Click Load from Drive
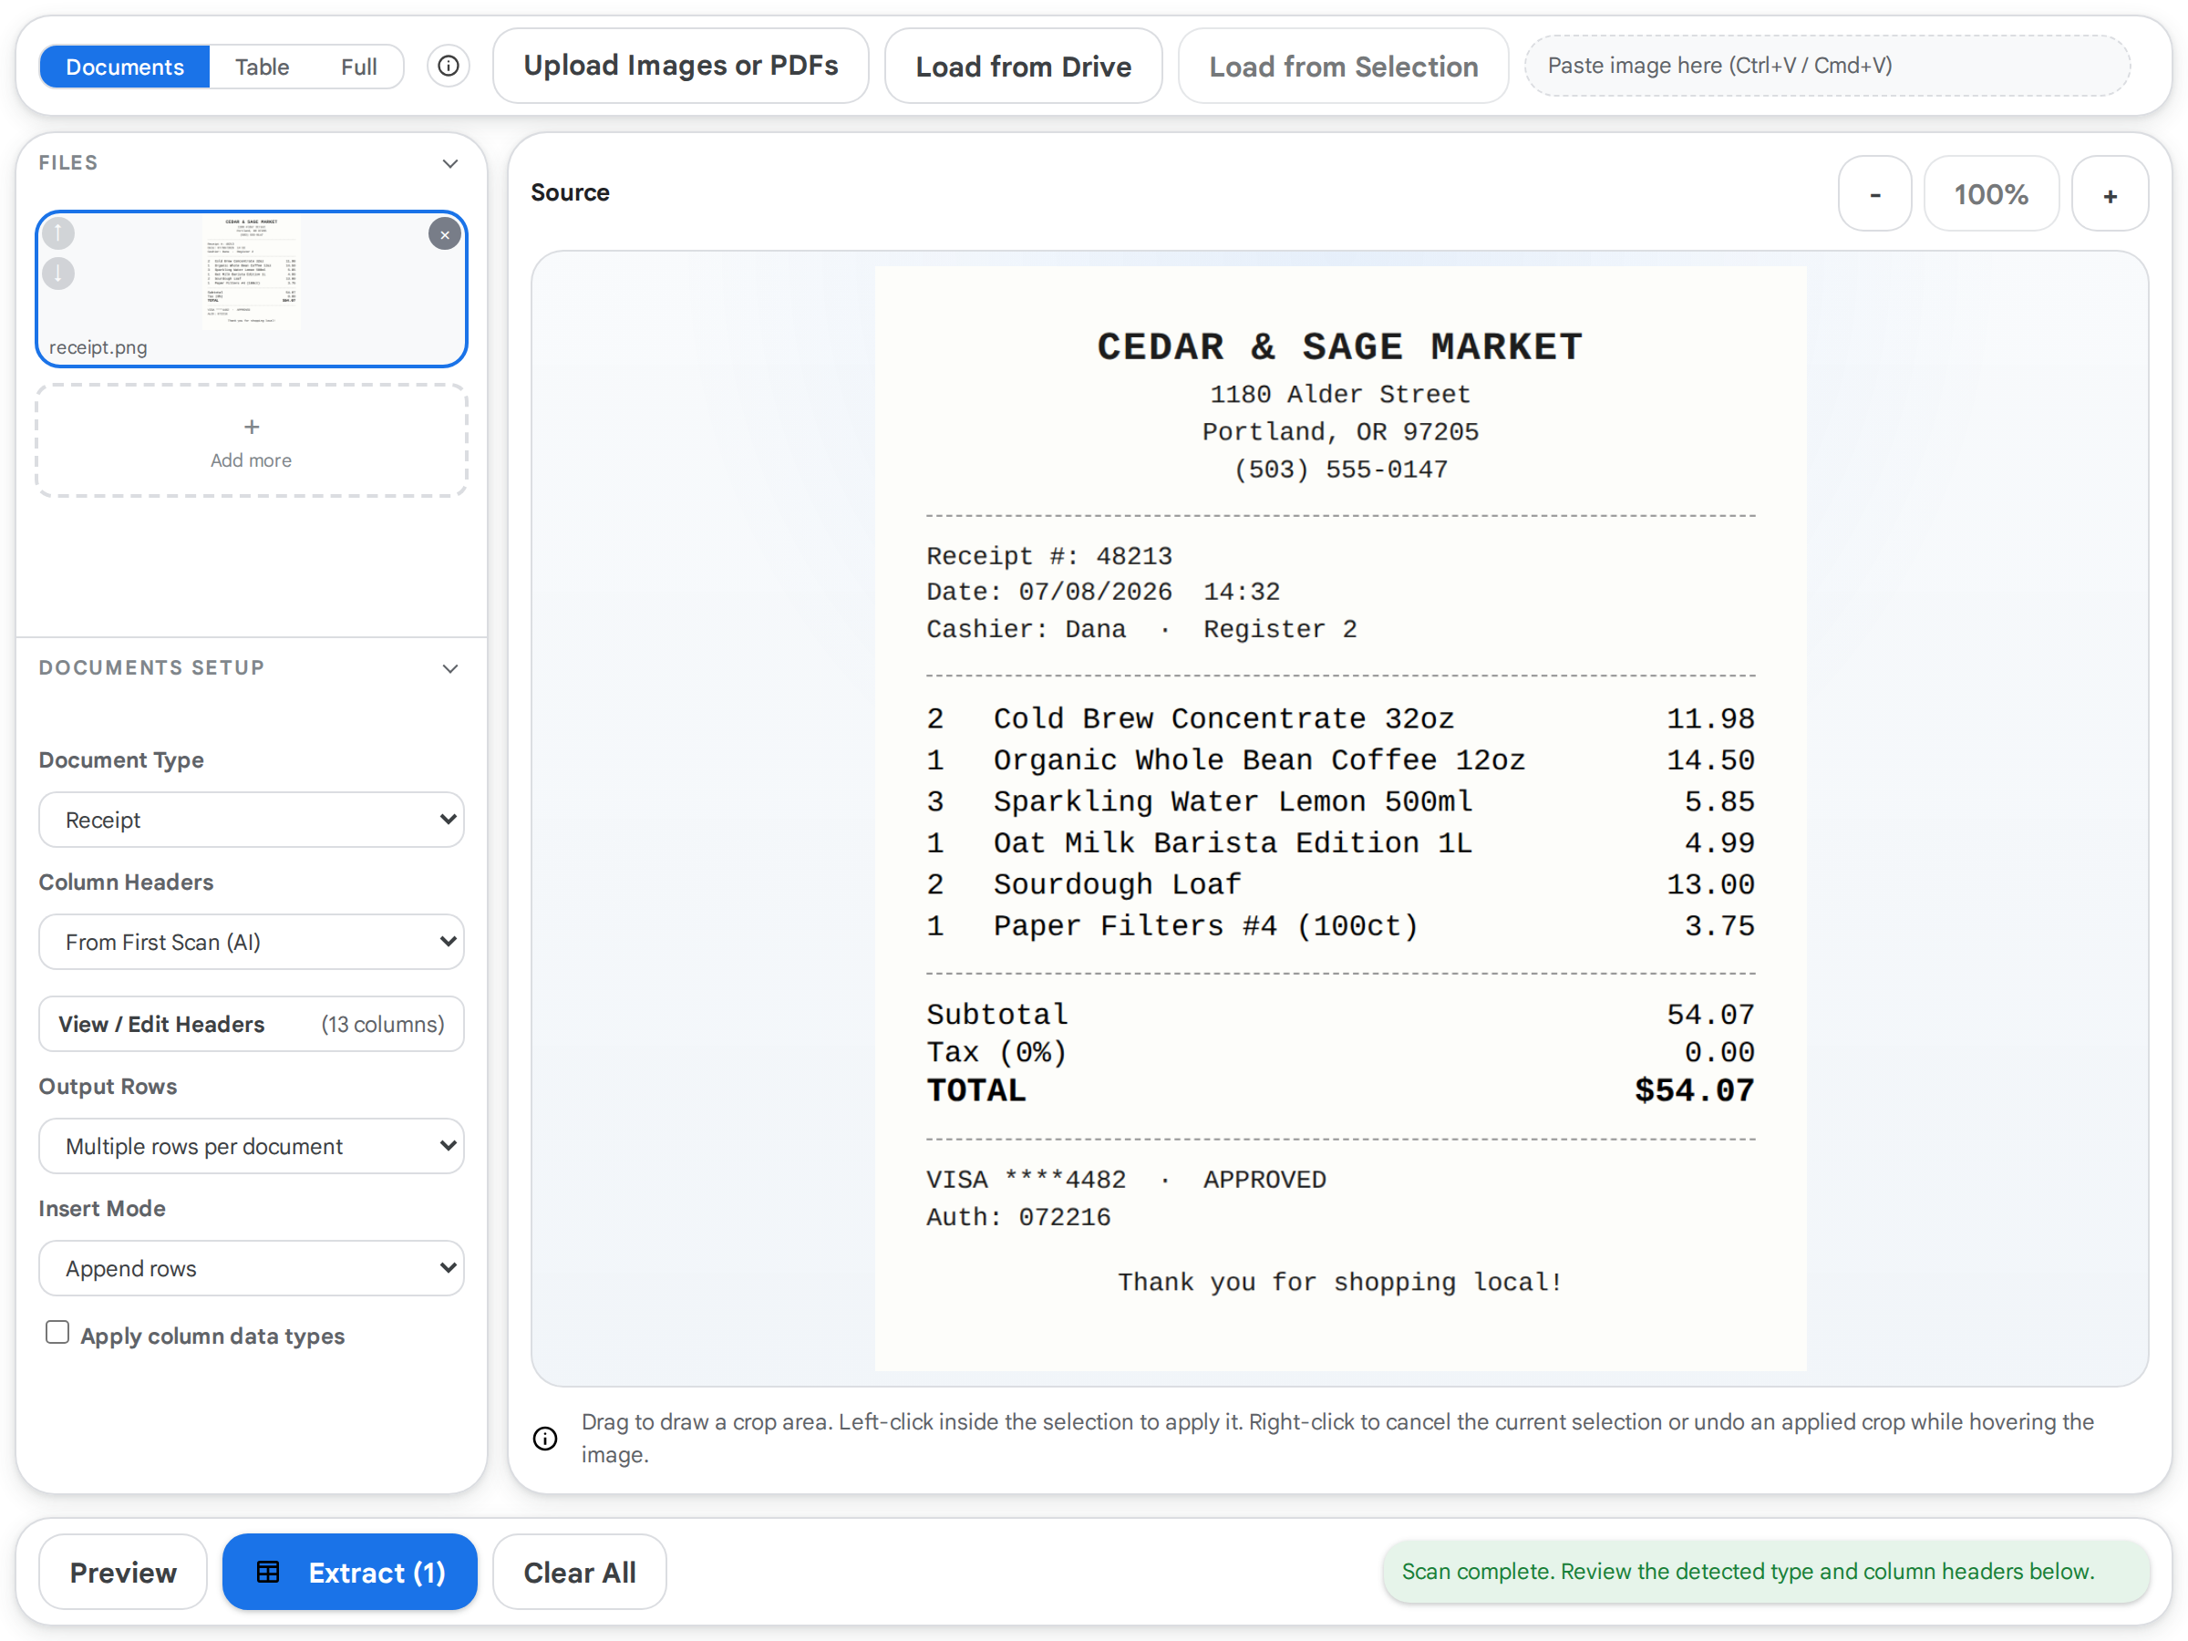 click(1023, 67)
